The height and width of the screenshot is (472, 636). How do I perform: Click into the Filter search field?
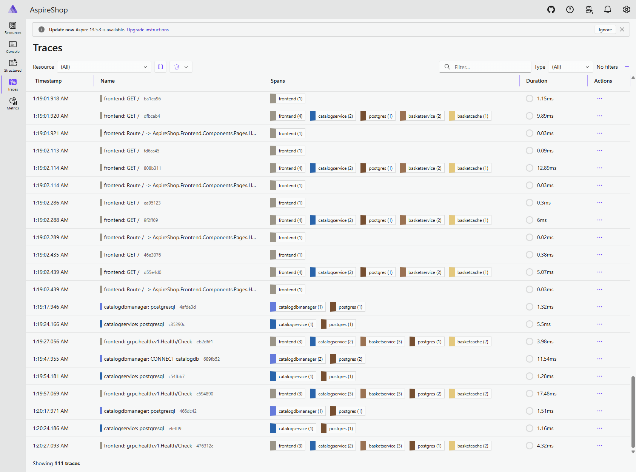485,67
